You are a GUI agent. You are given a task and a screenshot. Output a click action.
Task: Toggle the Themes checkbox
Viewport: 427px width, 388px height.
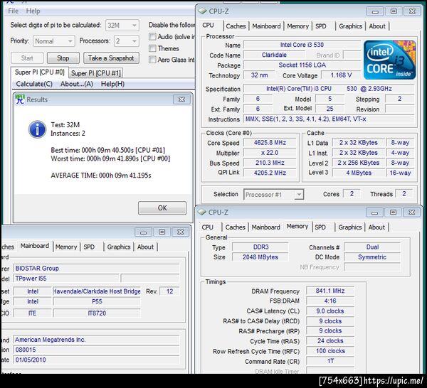pos(152,48)
